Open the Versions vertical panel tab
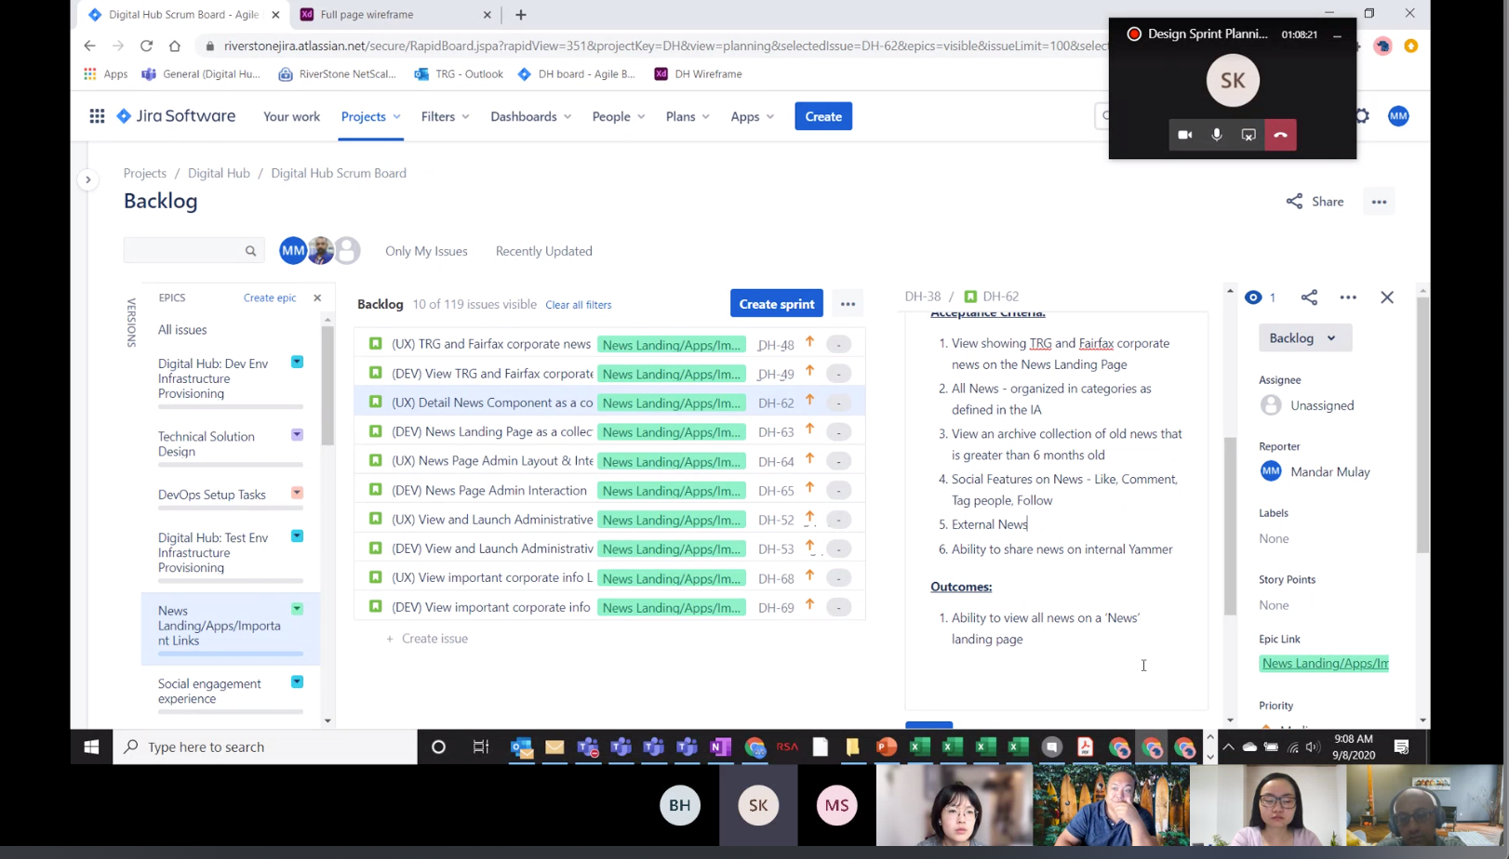 click(x=131, y=323)
